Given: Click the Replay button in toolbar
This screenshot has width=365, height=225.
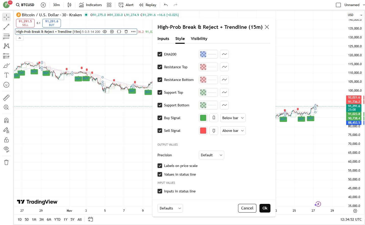Looking at the screenshot, I should click(148, 5).
